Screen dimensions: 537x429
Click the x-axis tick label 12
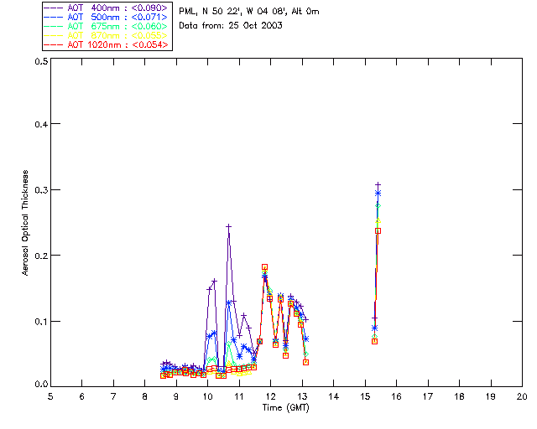tap(270, 396)
